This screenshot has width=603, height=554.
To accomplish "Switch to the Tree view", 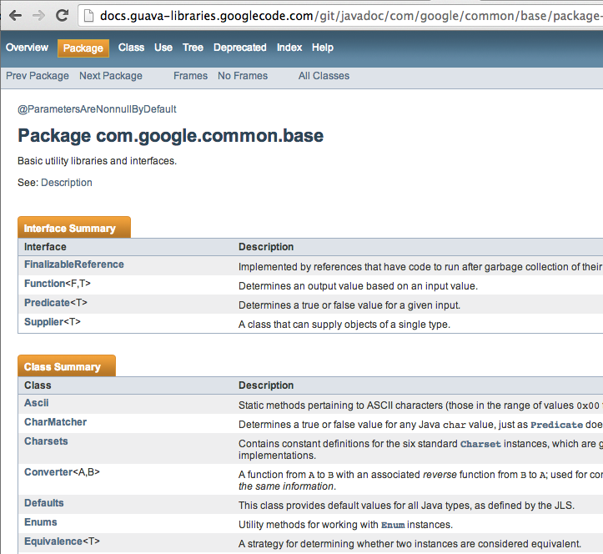I will click(x=193, y=48).
